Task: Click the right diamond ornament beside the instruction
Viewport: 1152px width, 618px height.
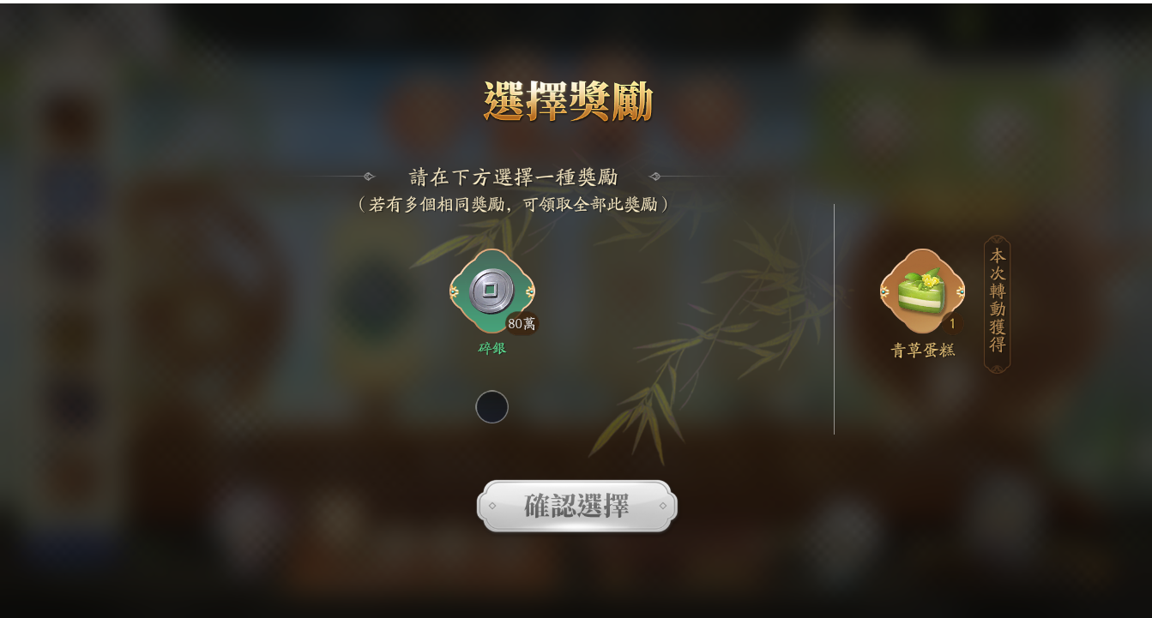Action: tap(654, 177)
